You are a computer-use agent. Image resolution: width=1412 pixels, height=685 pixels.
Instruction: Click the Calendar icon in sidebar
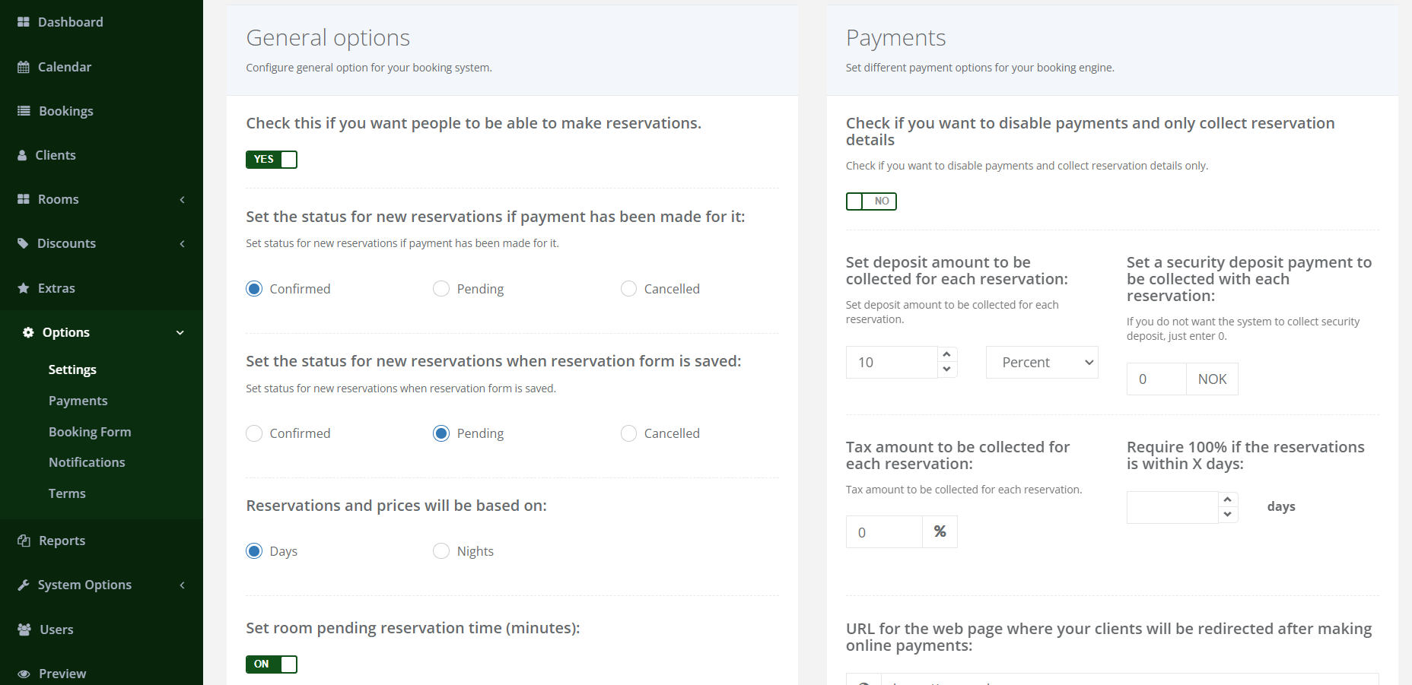24,67
